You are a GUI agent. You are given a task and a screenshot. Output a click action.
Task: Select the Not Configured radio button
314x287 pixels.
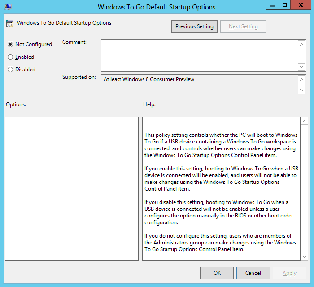tap(10, 44)
